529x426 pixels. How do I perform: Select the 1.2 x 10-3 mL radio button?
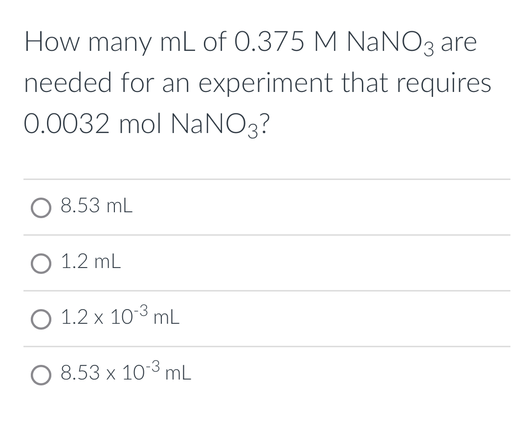click(x=41, y=320)
